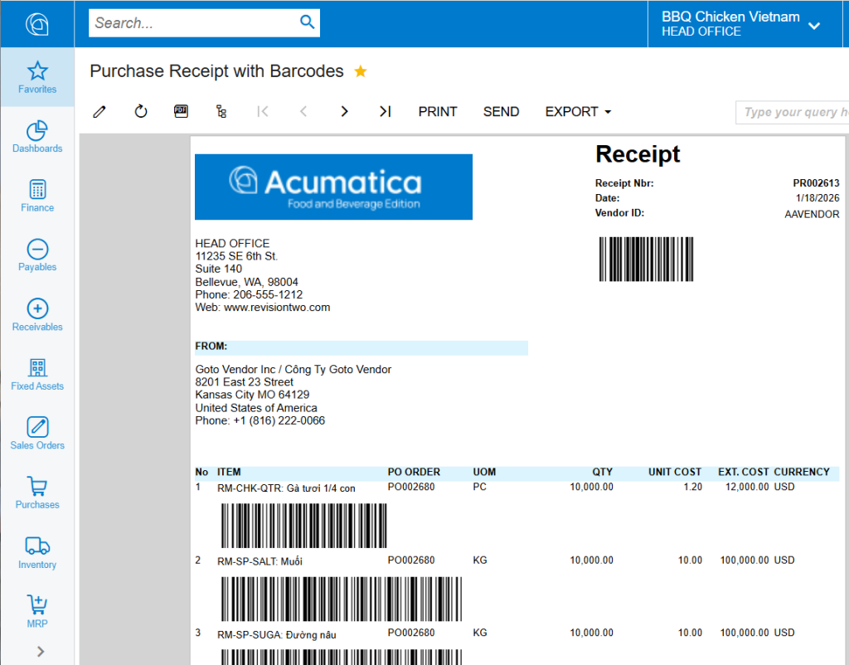Click the www.revisiontwo.com web address
The height and width of the screenshot is (665, 849).
point(277,308)
